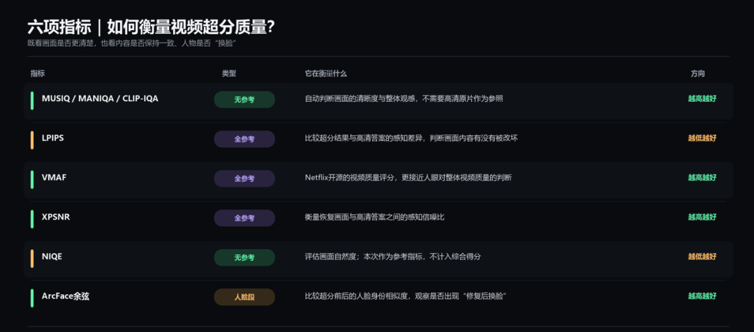The image size is (754, 332).
Task: Click the 方向 column header
Action: pos(697,73)
